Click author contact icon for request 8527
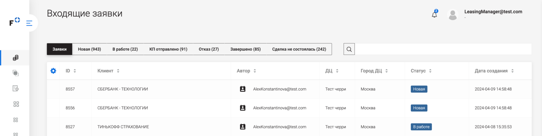 (x=243, y=127)
